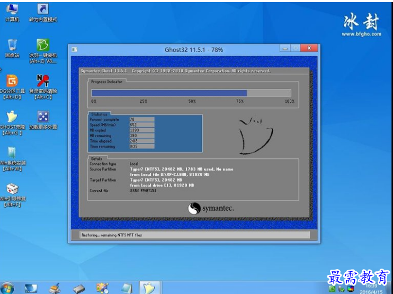Click the Ghost32 11.5.1 - 78% title
The height and width of the screenshot is (294, 393).
pos(194,50)
